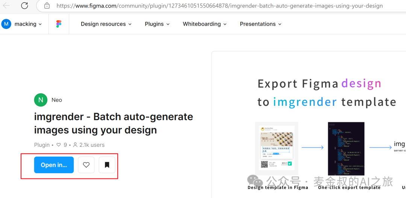Viewport: 406px width, 198px height.
Task: Click the Figma design thumbnail in preview
Action: click(277, 149)
